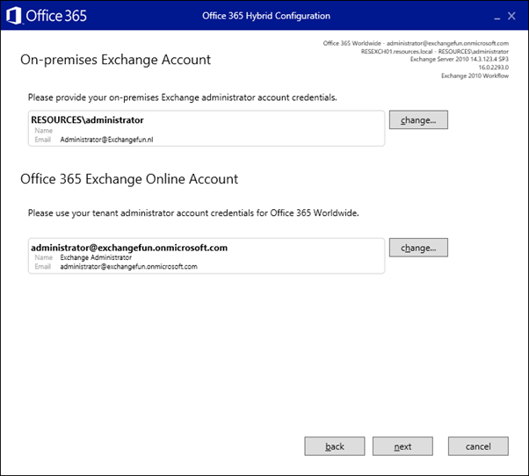The height and width of the screenshot is (476, 529).
Task: Click the Exchange Online account Email line
Action: pos(128,266)
